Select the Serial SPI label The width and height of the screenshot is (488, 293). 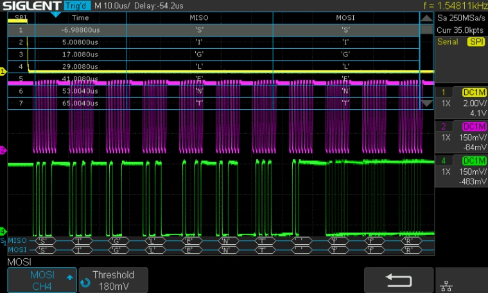461,42
